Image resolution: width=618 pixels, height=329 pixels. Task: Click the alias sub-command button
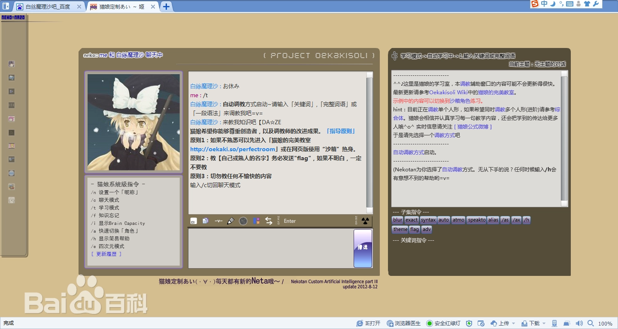pos(494,220)
